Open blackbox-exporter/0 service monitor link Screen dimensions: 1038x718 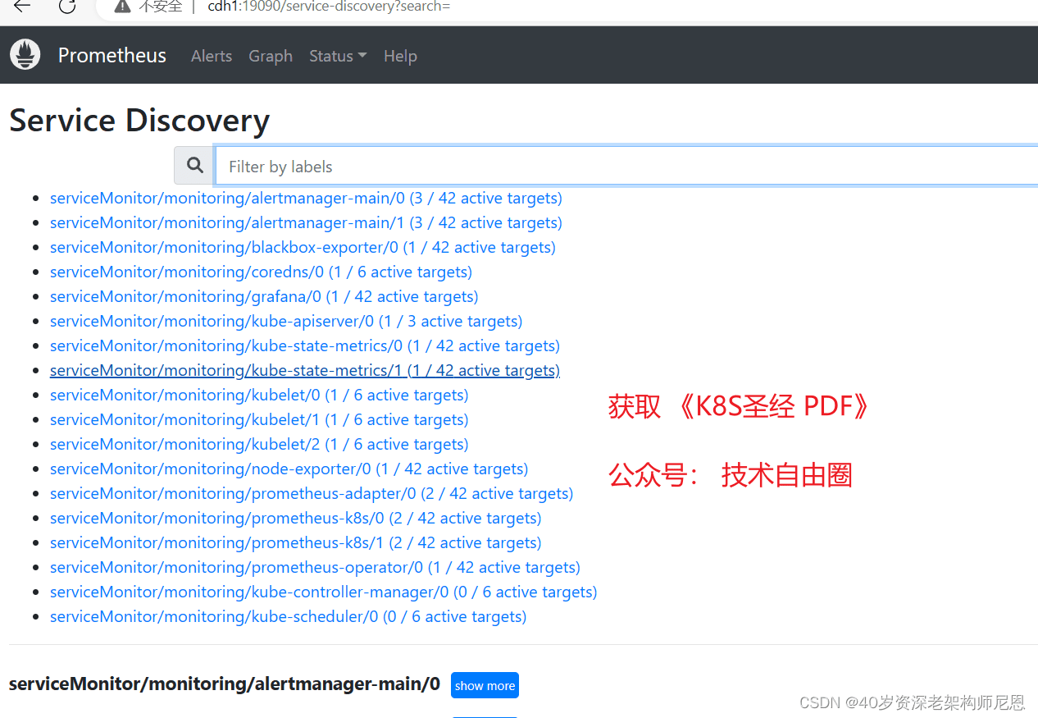click(x=303, y=247)
